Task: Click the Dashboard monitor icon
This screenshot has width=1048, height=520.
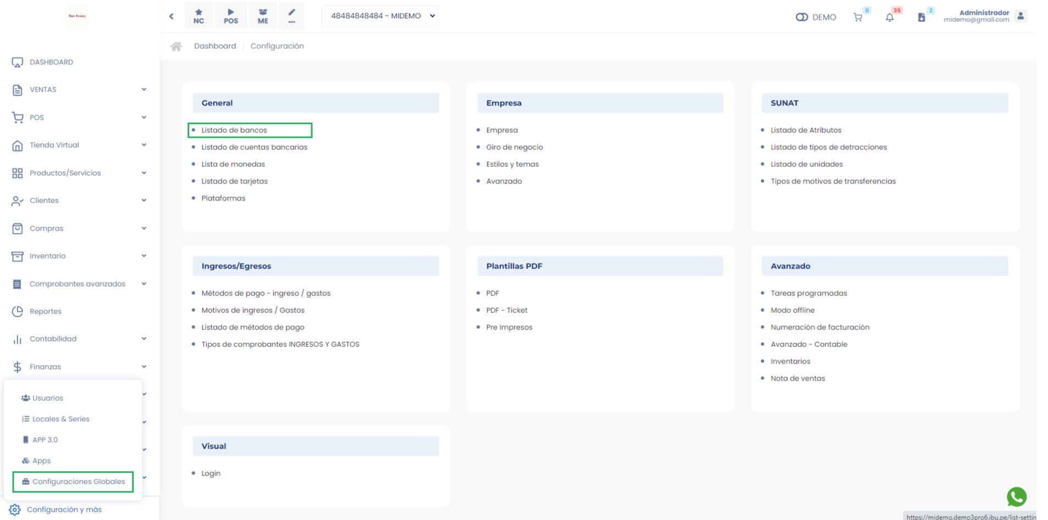Action: click(18, 62)
